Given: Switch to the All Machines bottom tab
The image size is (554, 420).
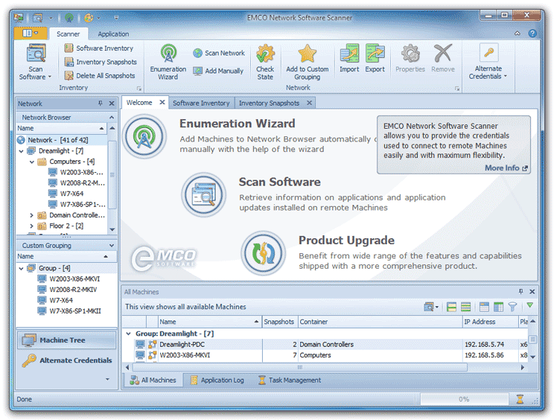Looking at the screenshot, I should coord(153,380).
